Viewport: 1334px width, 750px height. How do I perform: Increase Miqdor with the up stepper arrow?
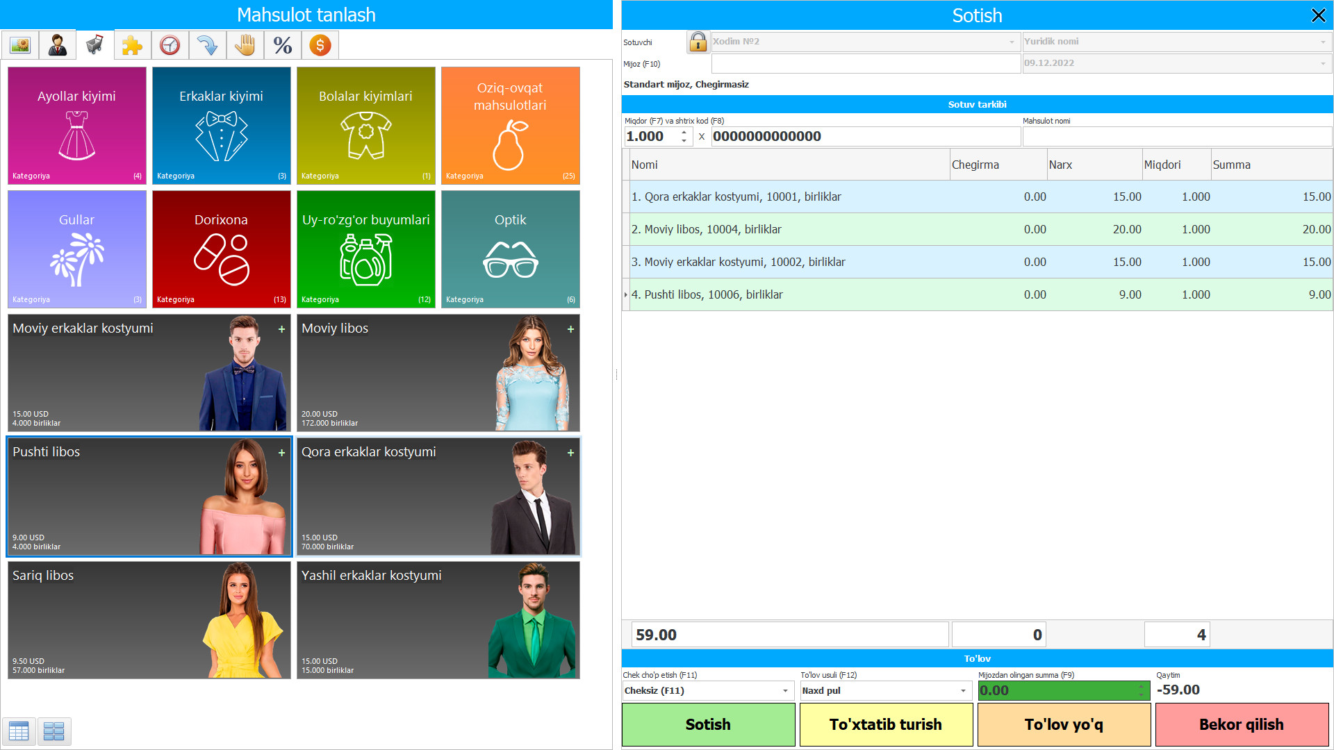(x=684, y=133)
